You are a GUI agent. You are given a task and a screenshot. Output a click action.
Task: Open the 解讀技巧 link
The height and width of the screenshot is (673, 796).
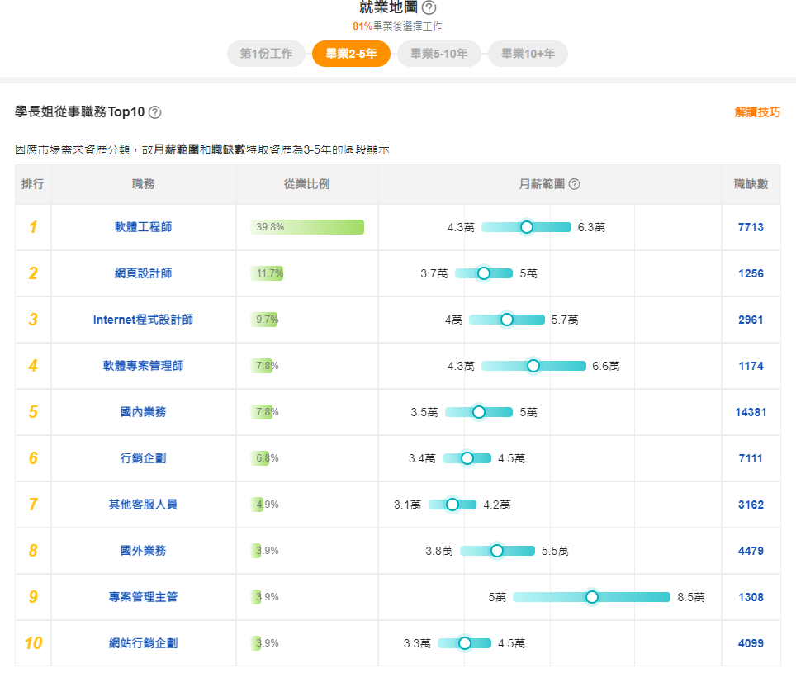click(x=756, y=112)
